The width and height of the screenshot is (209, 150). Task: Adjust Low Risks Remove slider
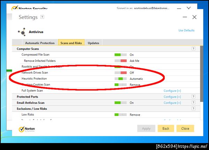pyautogui.click(x=121, y=115)
